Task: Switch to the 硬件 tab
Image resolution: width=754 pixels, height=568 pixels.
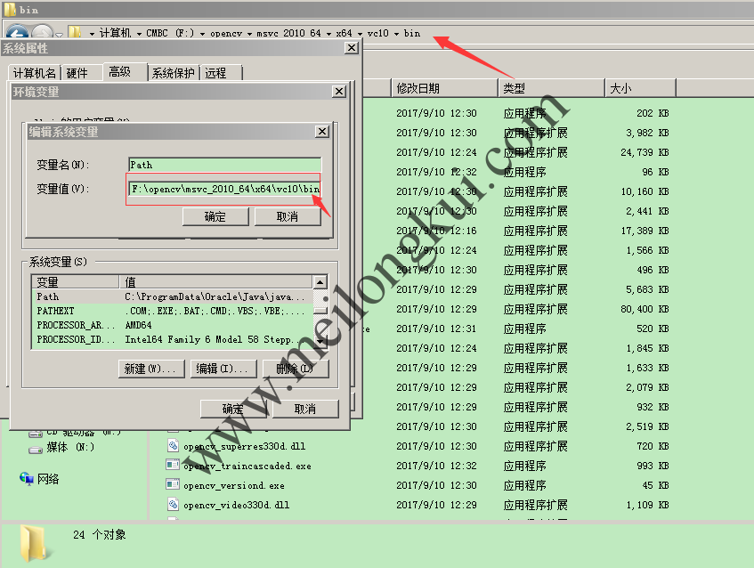Action: pyautogui.click(x=77, y=73)
